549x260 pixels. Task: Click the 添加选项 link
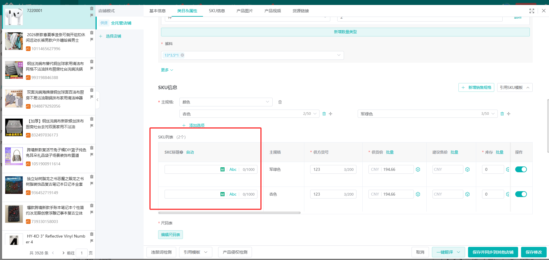click(x=193, y=125)
